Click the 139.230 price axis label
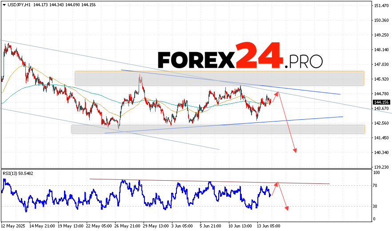 tap(381, 167)
